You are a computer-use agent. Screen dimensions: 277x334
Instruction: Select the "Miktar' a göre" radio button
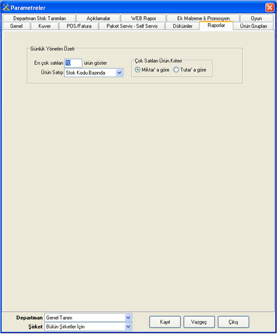tap(137, 70)
